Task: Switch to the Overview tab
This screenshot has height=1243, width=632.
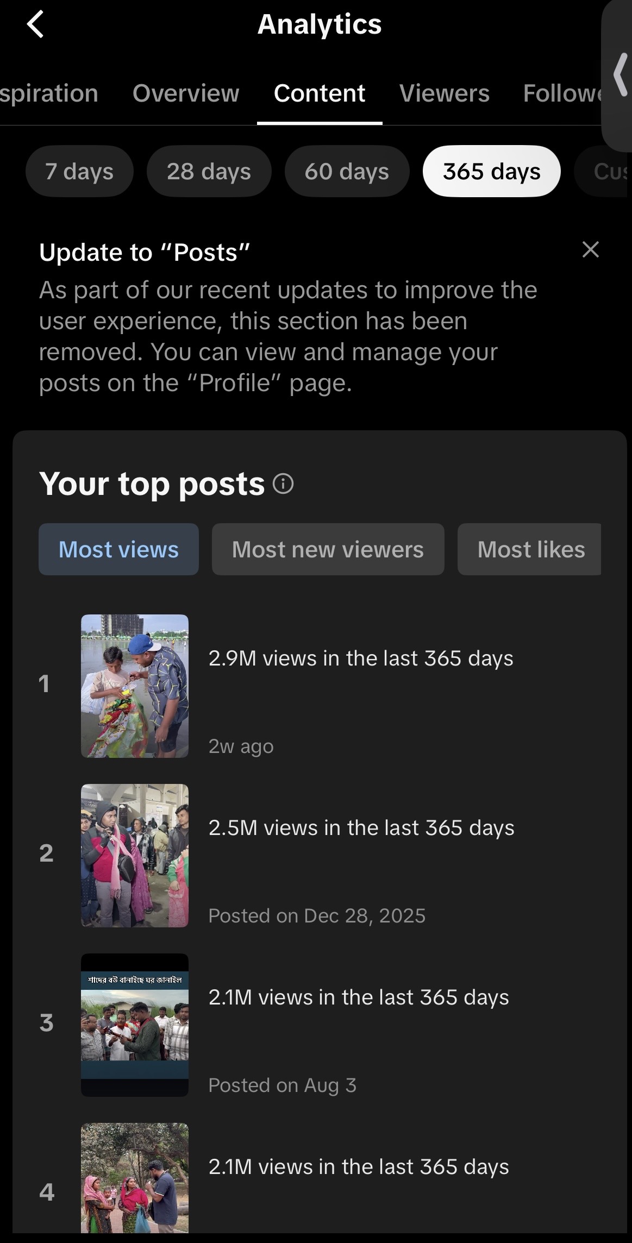Action: pos(186,93)
